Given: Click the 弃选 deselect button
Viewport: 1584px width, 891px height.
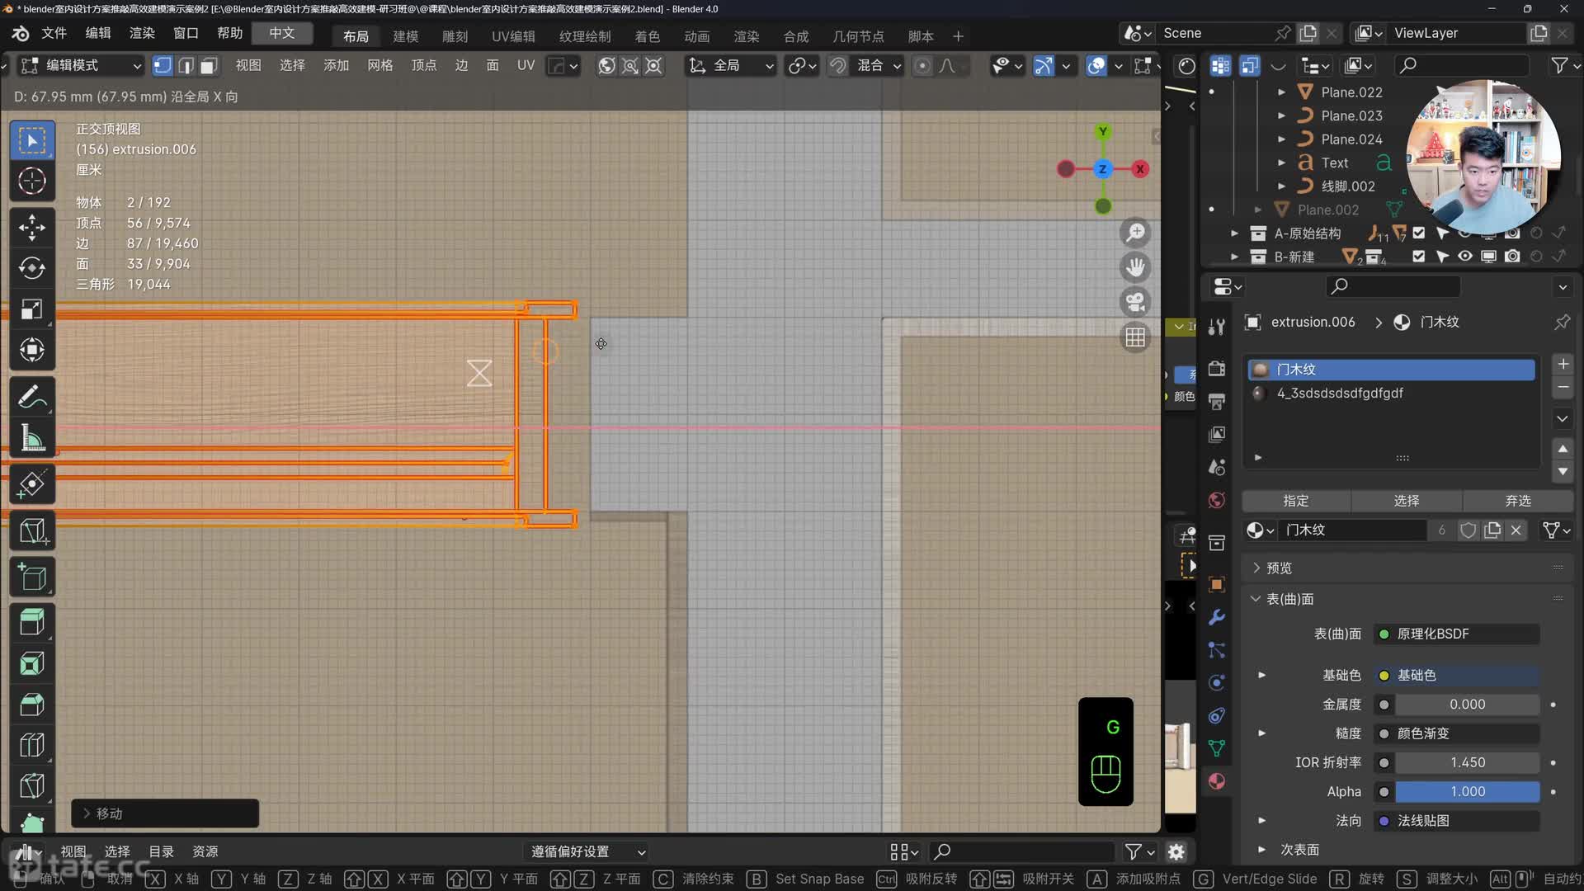Looking at the screenshot, I should pos(1517,501).
